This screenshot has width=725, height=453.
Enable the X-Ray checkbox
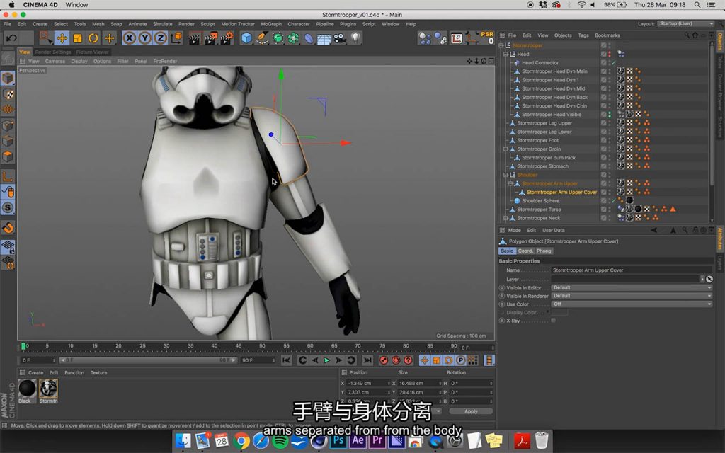tap(554, 321)
